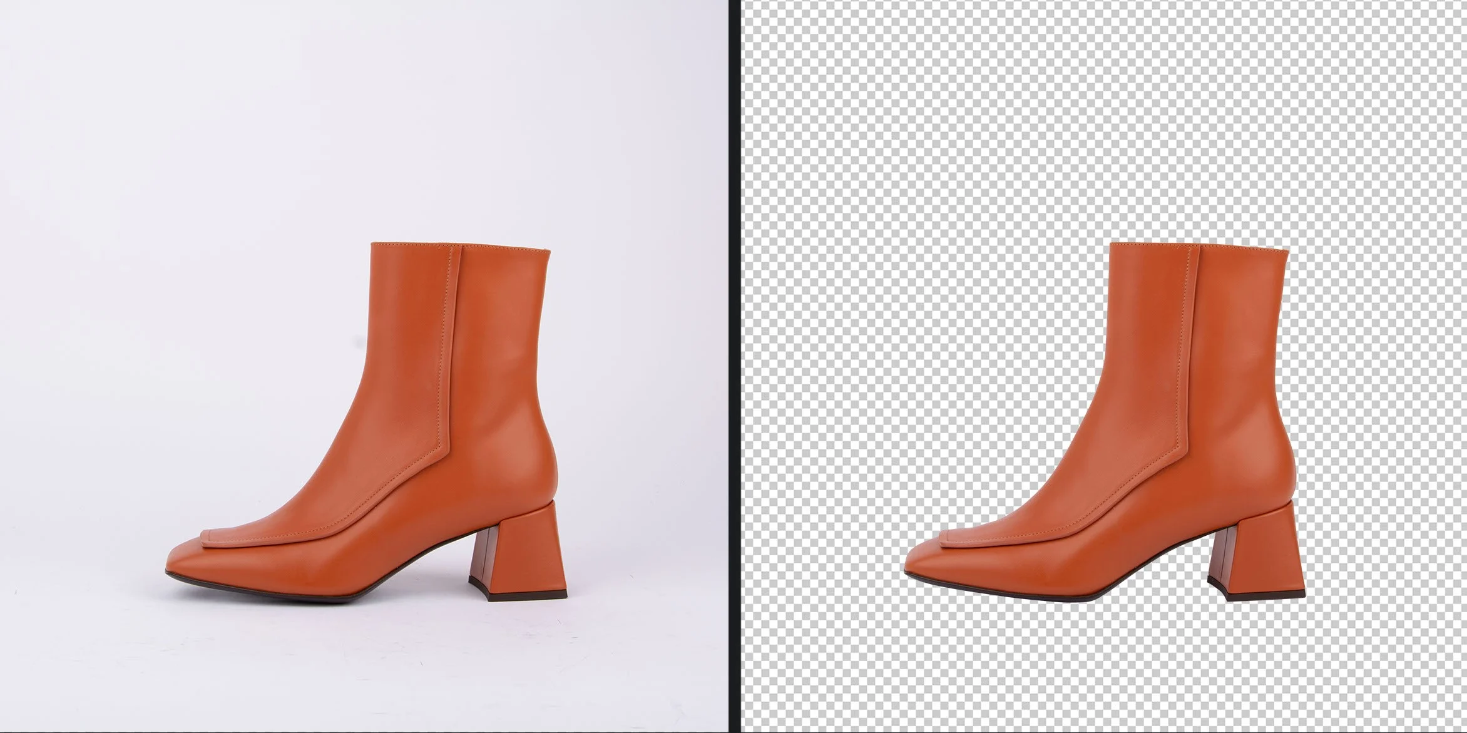Viewport: 1467px width, 733px height.
Task: Select the original boot photo on white backdrop
Action: [364, 366]
